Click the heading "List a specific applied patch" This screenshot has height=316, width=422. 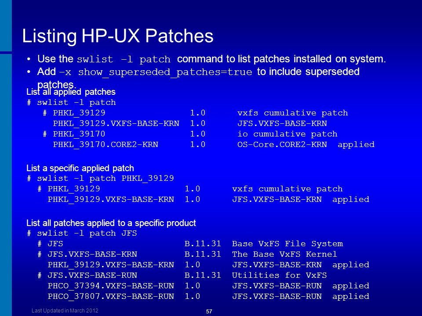[80, 168]
